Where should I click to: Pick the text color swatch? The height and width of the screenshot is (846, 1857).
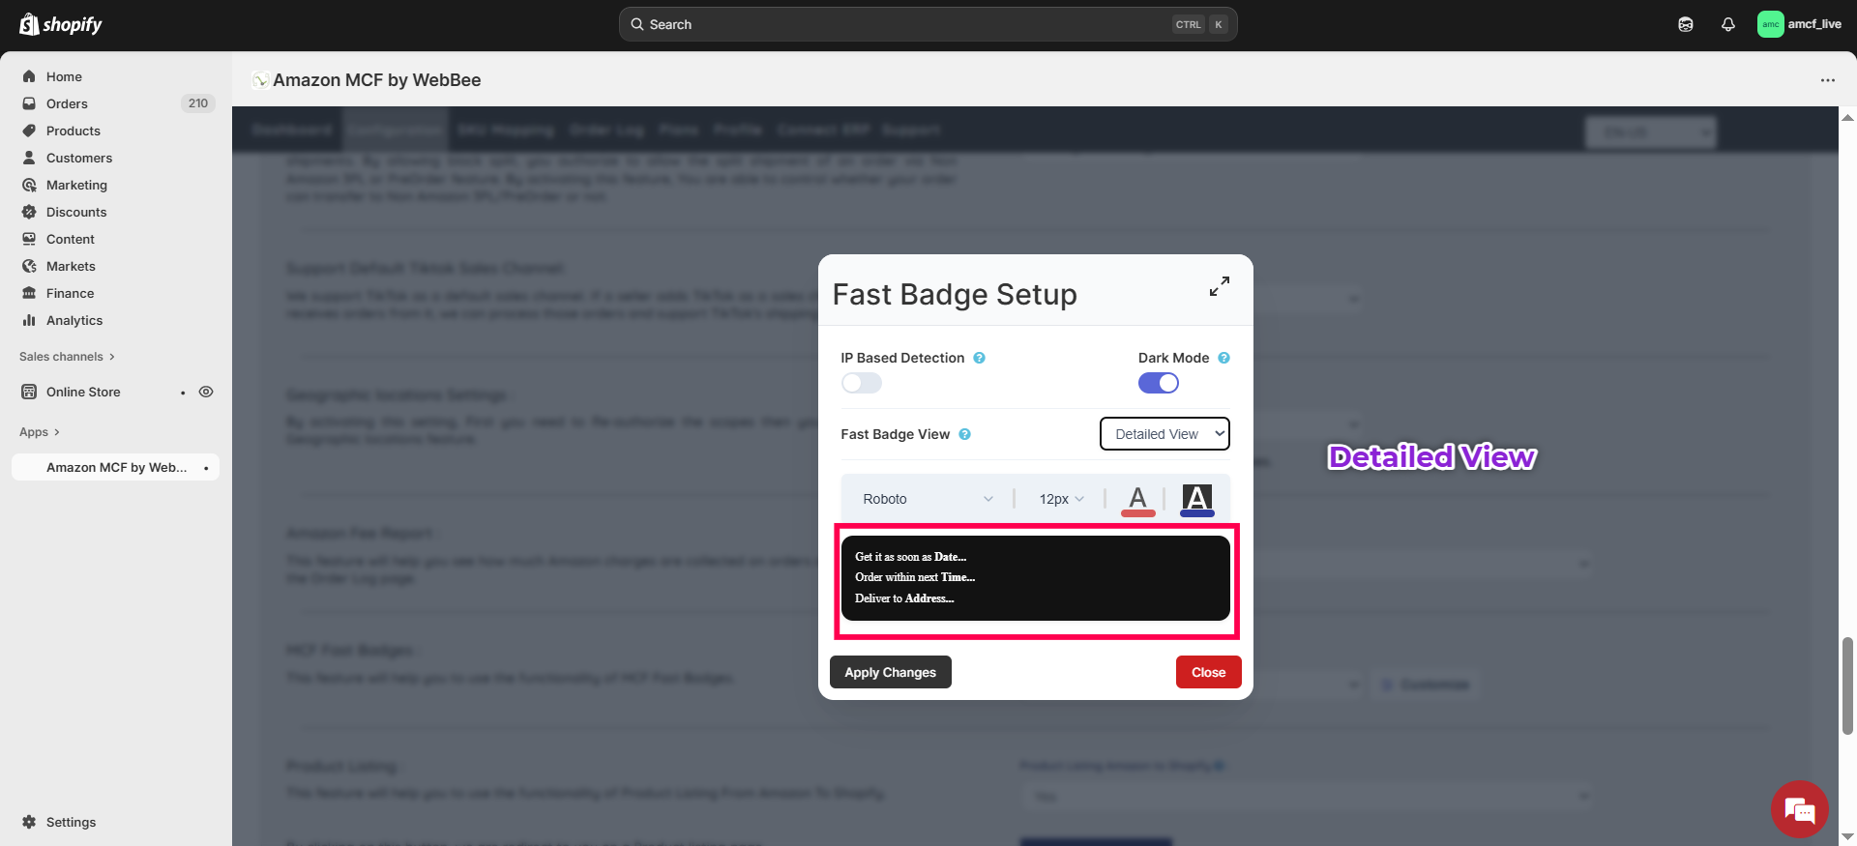1137,500
